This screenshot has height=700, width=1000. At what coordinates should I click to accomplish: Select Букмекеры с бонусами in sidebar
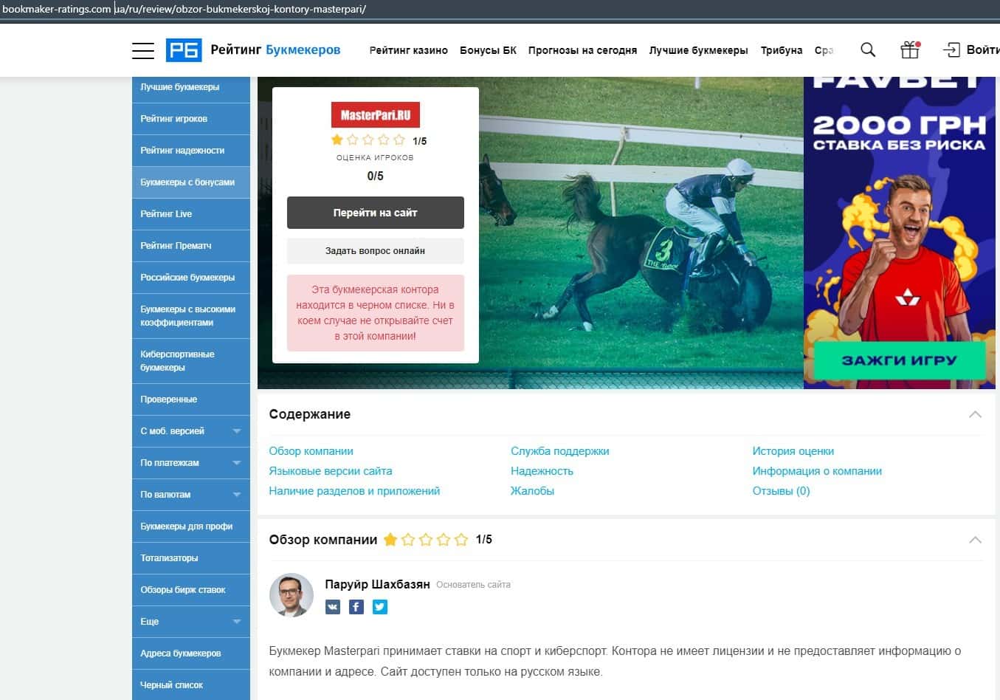pos(191,182)
